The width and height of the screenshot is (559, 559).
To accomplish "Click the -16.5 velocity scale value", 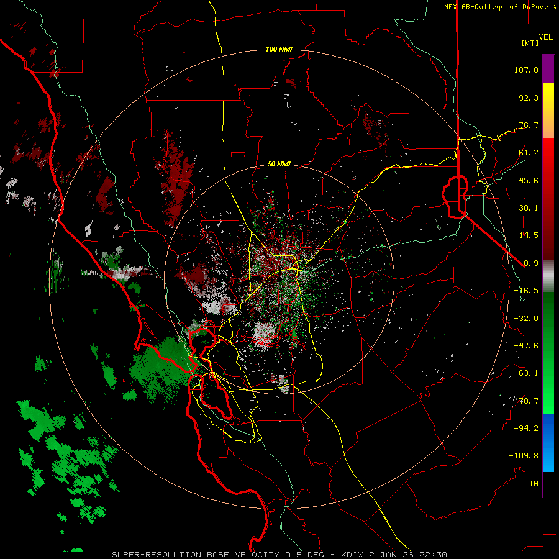I will pyautogui.click(x=526, y=291).
